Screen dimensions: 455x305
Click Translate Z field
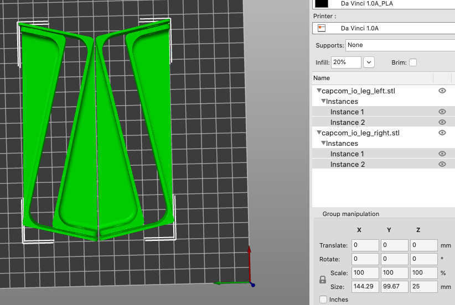coord(423,245)
